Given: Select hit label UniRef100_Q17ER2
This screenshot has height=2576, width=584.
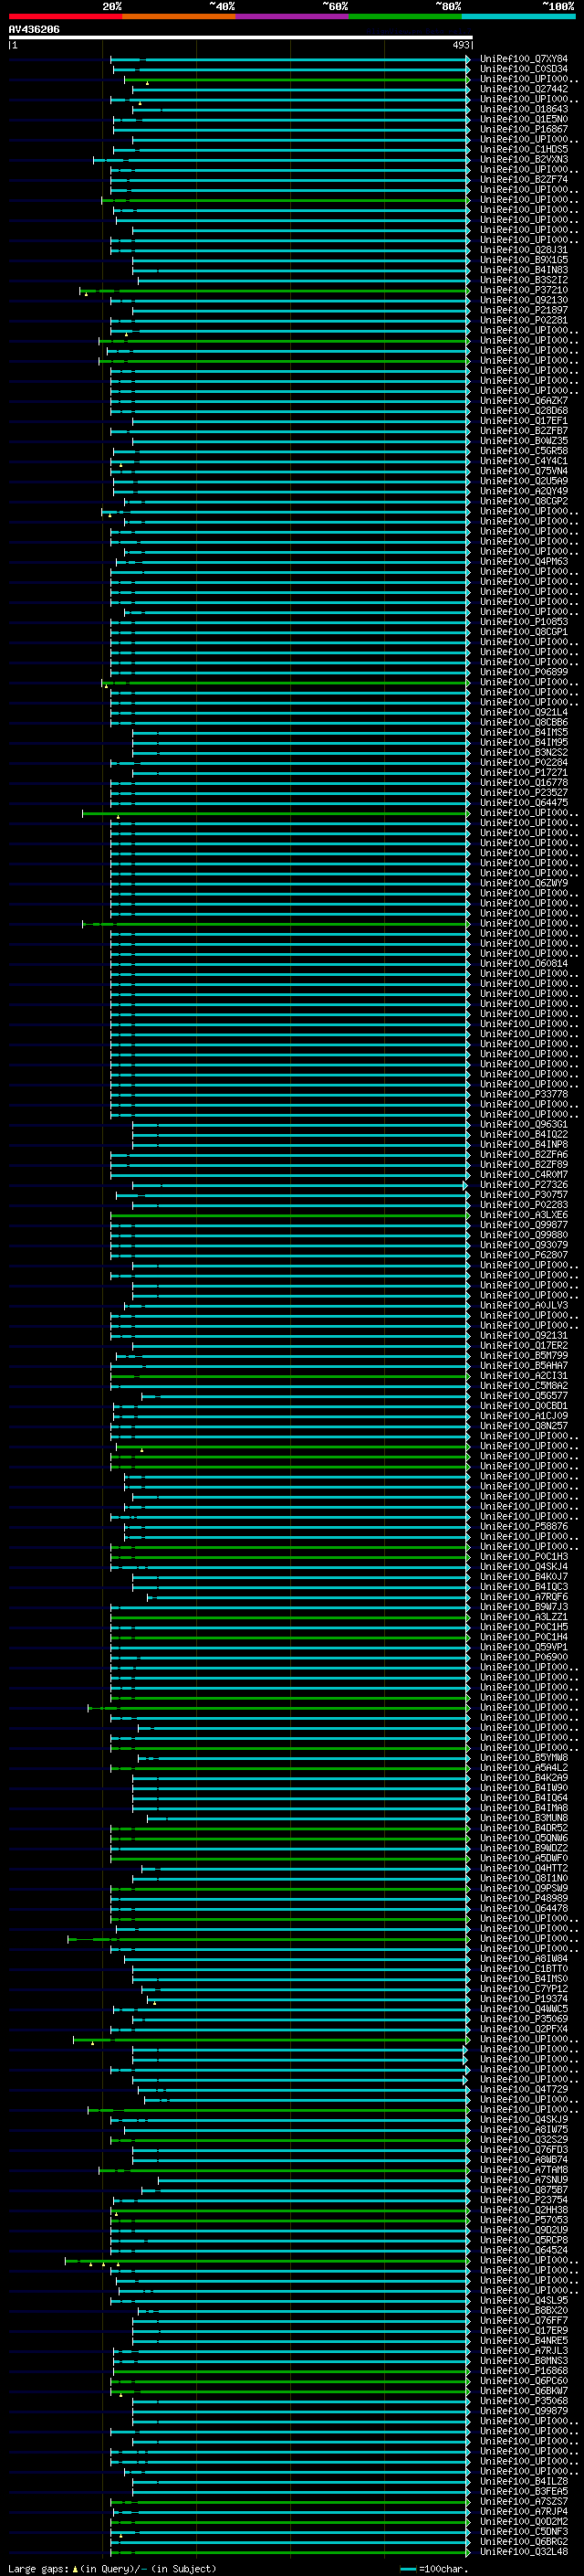Looking at the screenshot, I should (x=524, y=1345).
